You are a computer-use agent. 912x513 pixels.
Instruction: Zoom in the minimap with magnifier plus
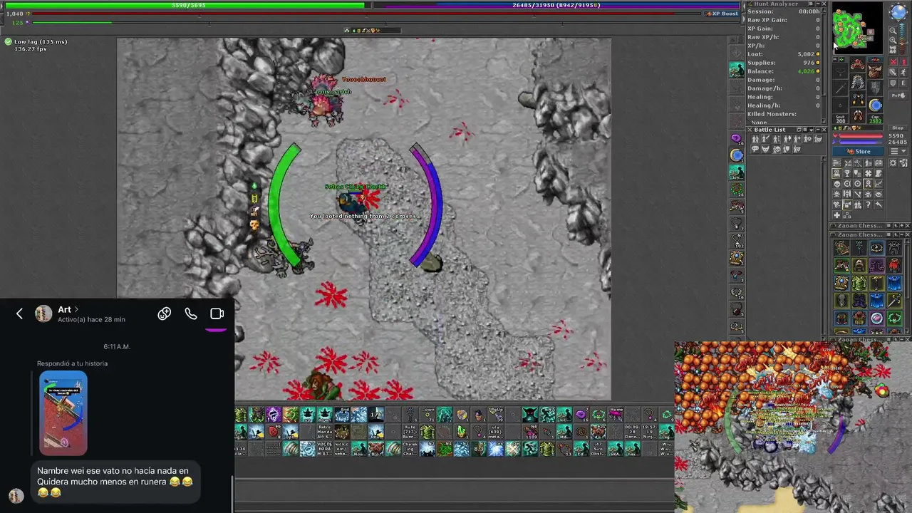[x=893, y=41]
